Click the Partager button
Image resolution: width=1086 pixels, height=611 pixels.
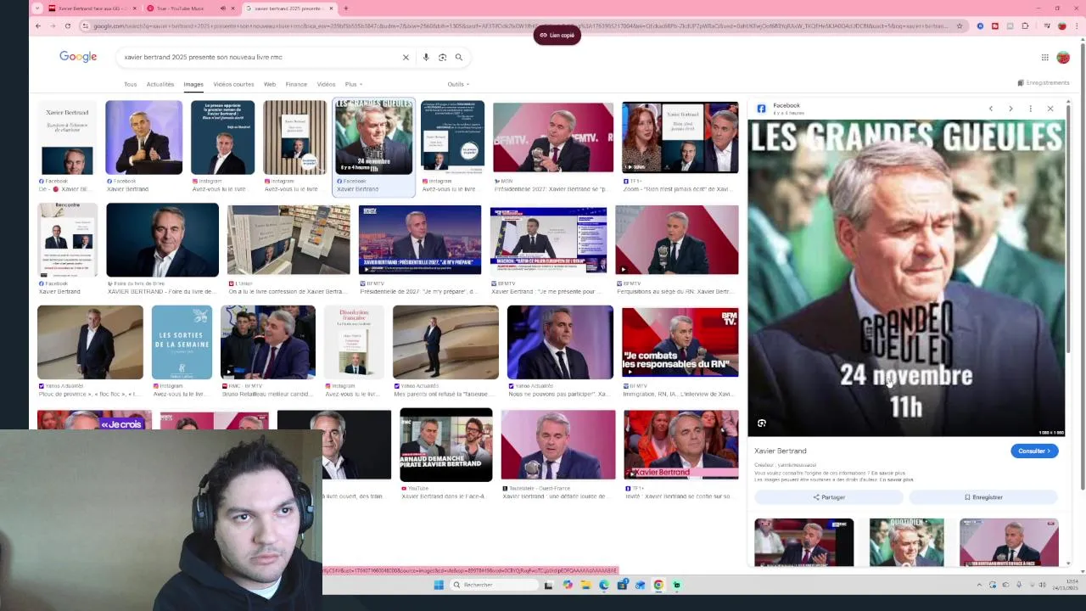[x=829, y=497]
